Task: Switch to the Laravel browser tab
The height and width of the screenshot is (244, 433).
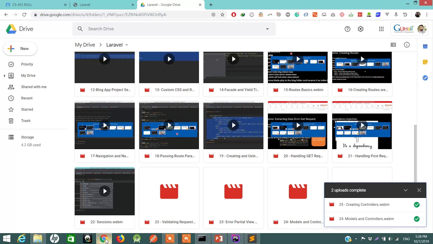Action: 103,5
